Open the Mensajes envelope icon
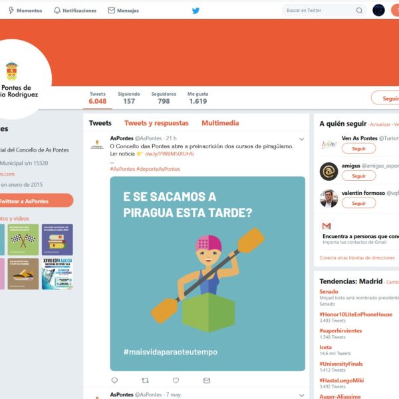The width and height of the screenshot is (399, 399). (x=112, y=11)
